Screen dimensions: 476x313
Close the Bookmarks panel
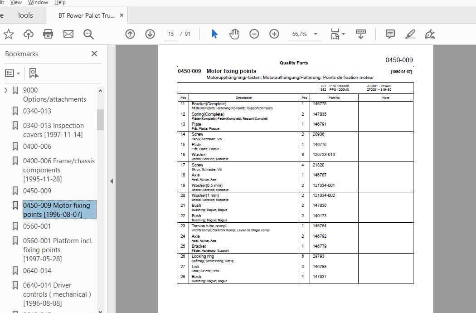tap(94, 54)
